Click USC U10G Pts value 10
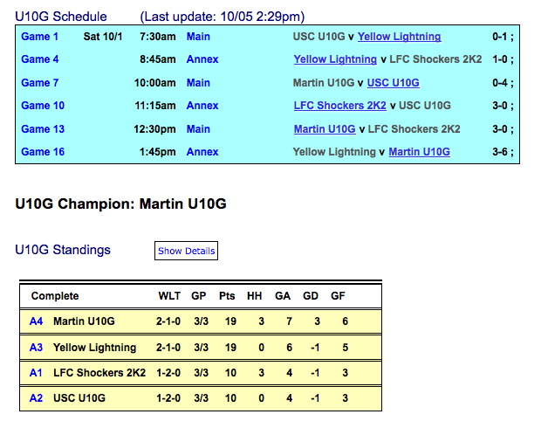 click(230, 398)
